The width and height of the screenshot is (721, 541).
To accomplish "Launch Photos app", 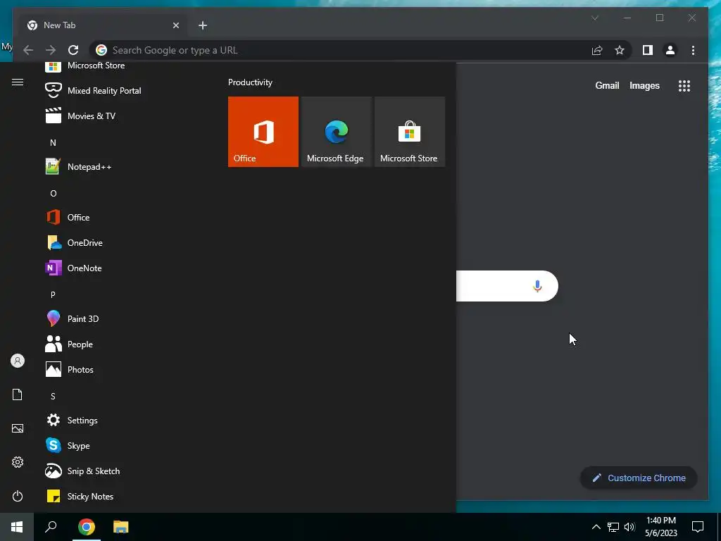I will (70, 369).
